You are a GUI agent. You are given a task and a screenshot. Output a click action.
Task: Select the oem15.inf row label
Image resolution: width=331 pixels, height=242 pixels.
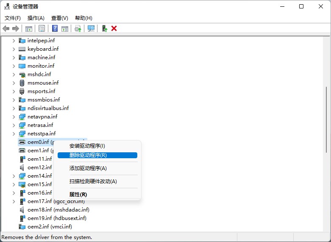point(40,184)
